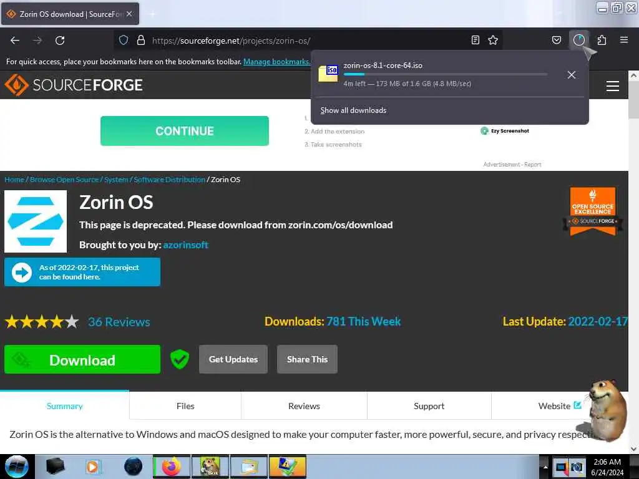
Task: Click the download progress bar
Action: tap(445, 74)
